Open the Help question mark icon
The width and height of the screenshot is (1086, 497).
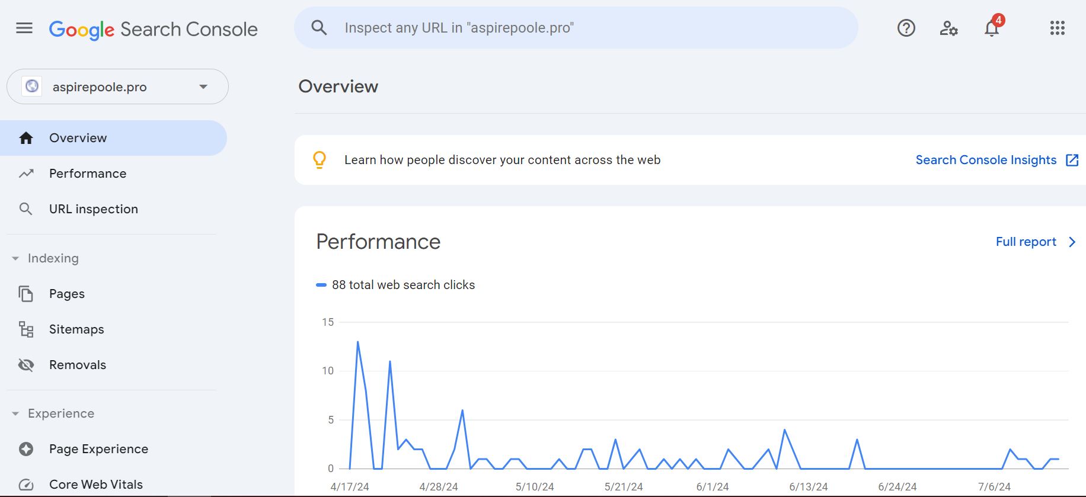(x=906, y=28)
